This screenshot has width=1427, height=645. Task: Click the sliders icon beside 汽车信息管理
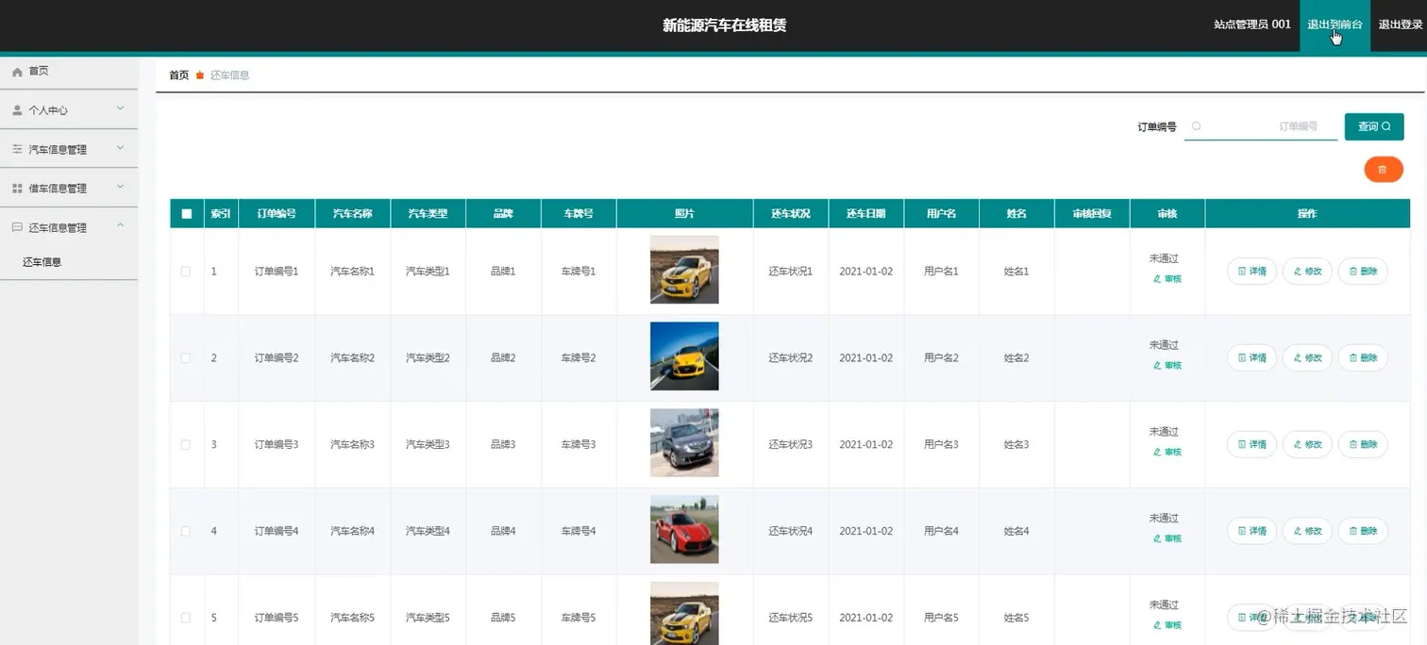(16, 148)
